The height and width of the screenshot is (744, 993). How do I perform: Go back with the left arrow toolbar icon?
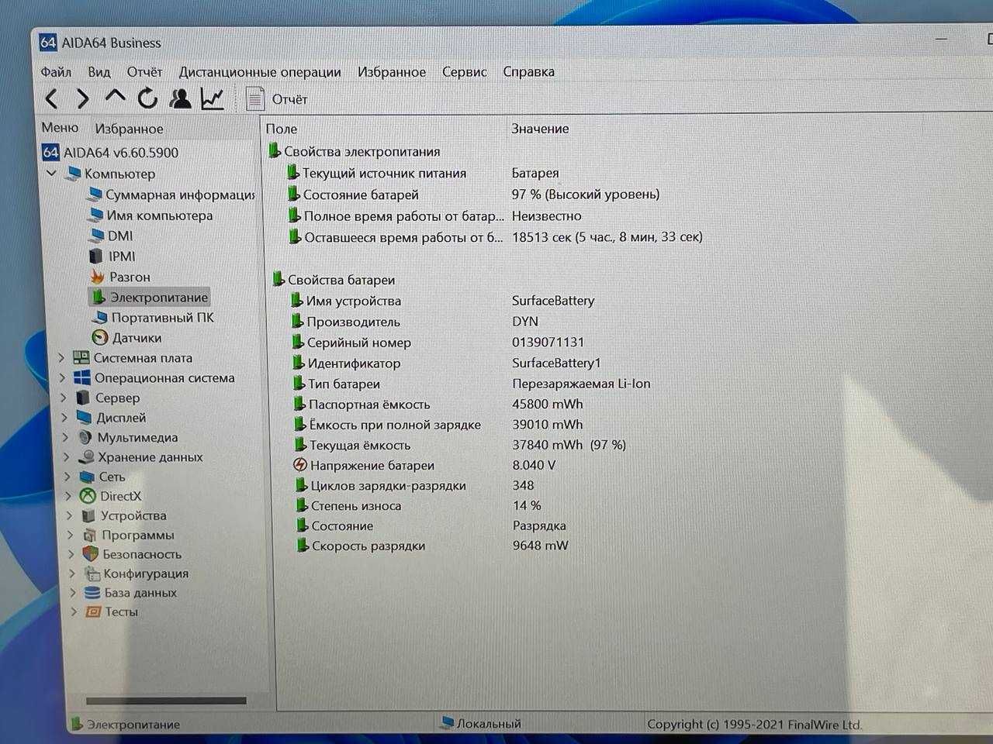(x=52, y=98)
